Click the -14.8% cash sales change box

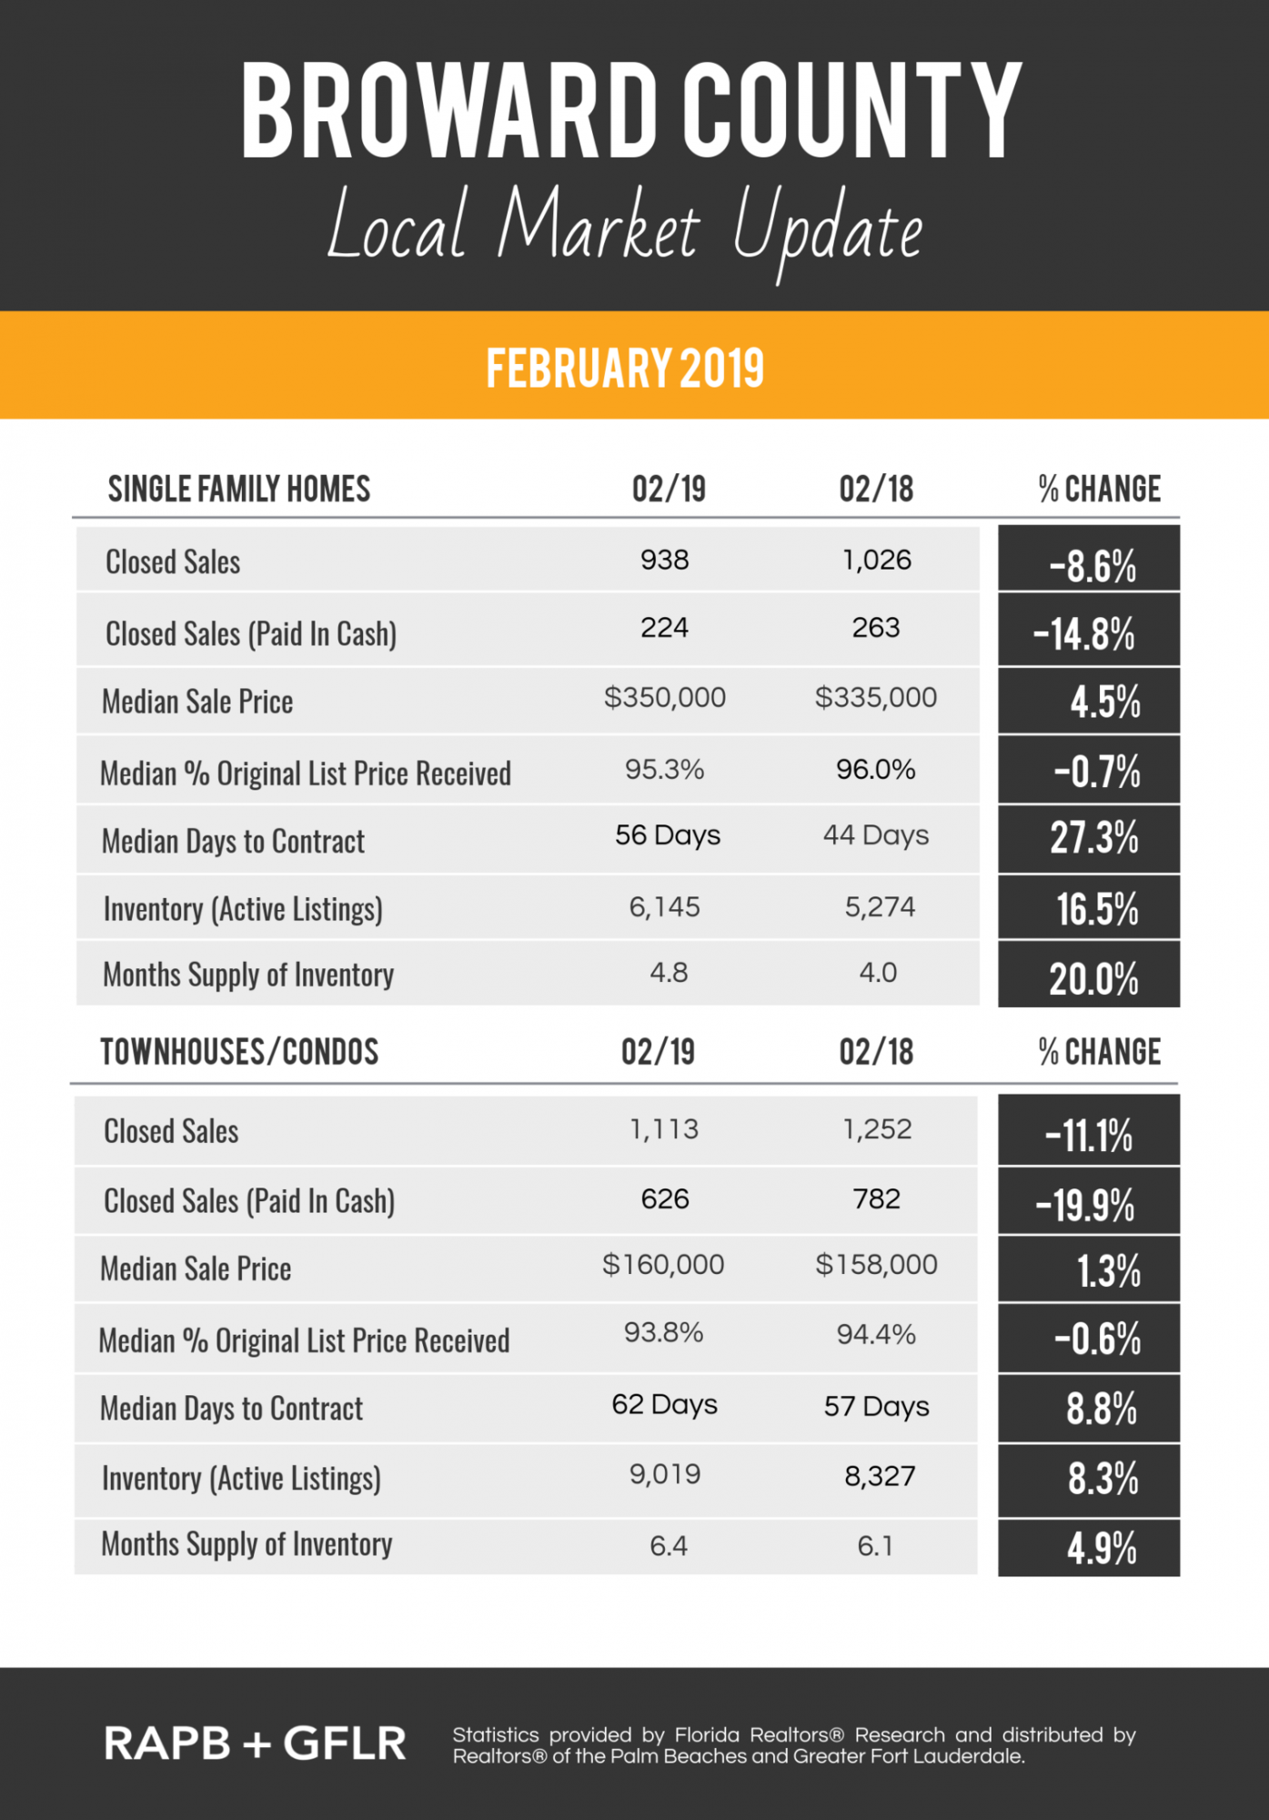[1089, 630]
